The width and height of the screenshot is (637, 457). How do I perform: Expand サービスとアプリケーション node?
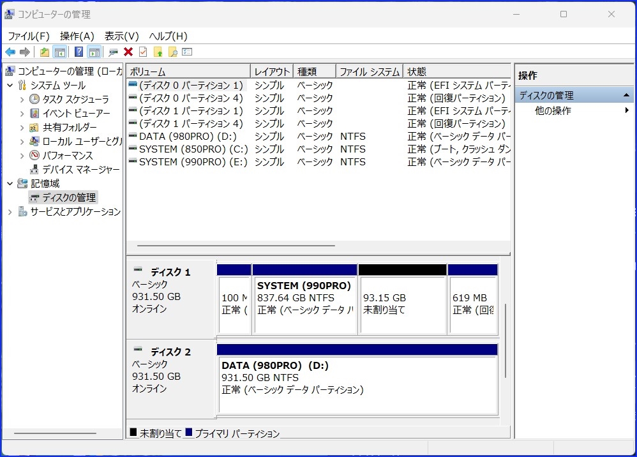click(x=10, y=212)
